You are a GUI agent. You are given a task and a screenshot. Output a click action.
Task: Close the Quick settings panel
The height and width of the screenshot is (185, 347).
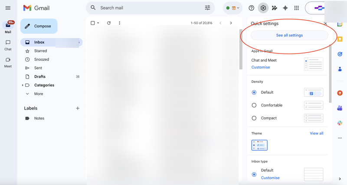[x=325, y=23]
